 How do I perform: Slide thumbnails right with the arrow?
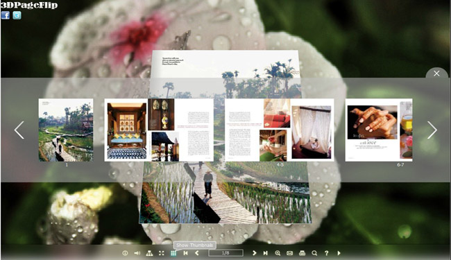[x=432, y=130]
